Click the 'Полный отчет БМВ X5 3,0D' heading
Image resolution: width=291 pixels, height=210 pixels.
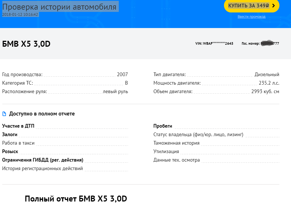pos(76,199)
